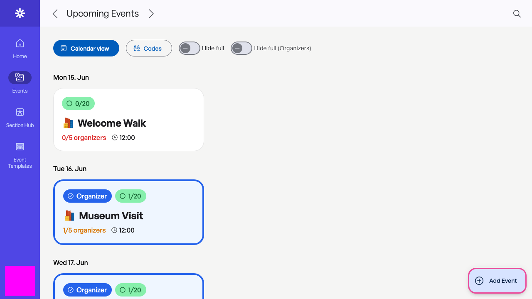
Task: Select the Events sidebar icon
Action: [x=20, y=78]
